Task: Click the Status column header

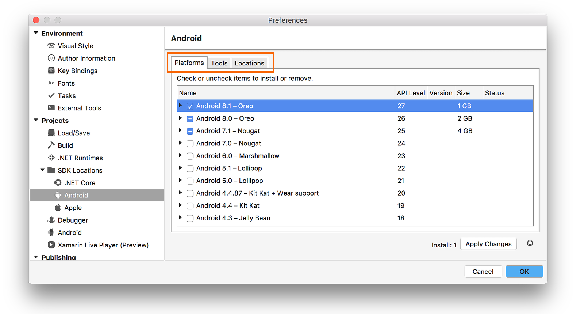Action: pyautogui.click(x=508, y=93)
